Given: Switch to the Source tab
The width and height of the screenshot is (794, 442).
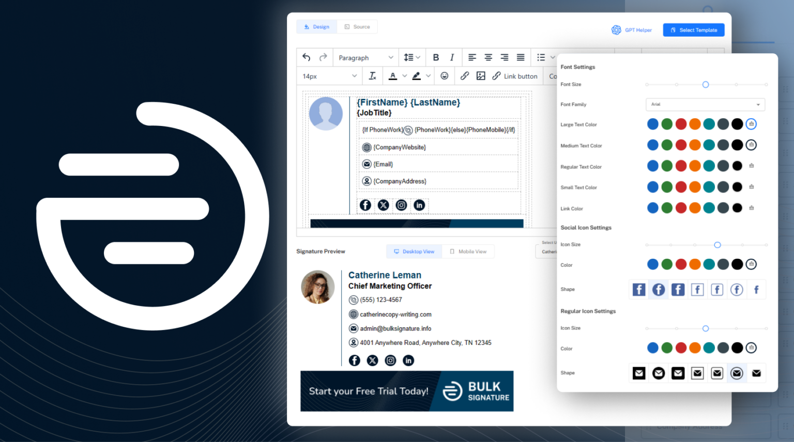Looking at the screenshot, I should (357, 26).
